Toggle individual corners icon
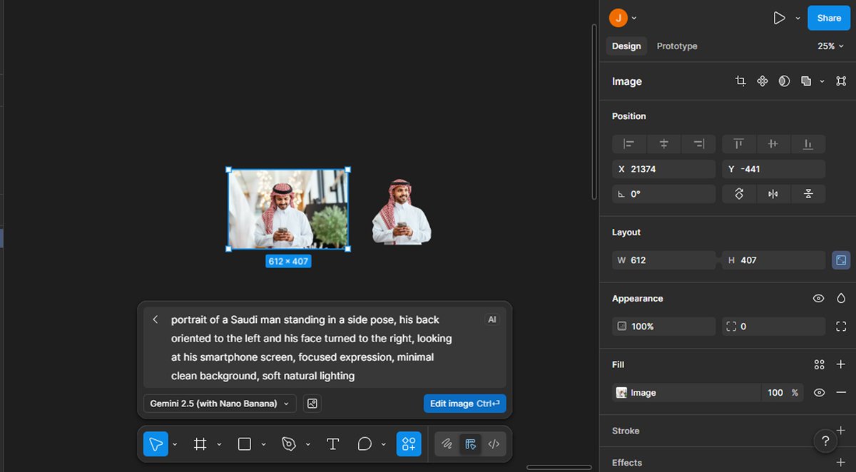Image resolution: width=856 pixels, height=472 pixels. tap(841, 327)
